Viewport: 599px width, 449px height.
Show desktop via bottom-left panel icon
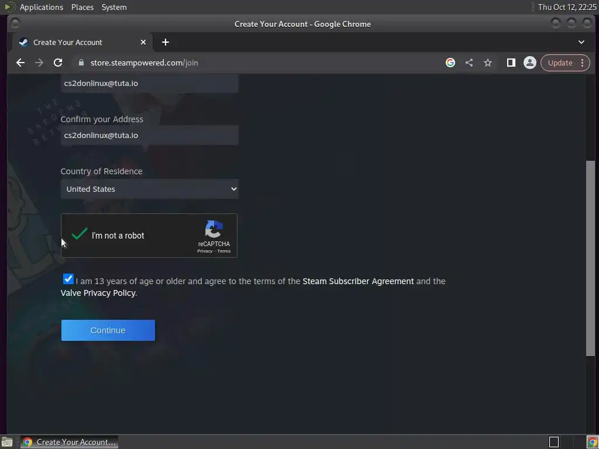(x=7, y=442)
